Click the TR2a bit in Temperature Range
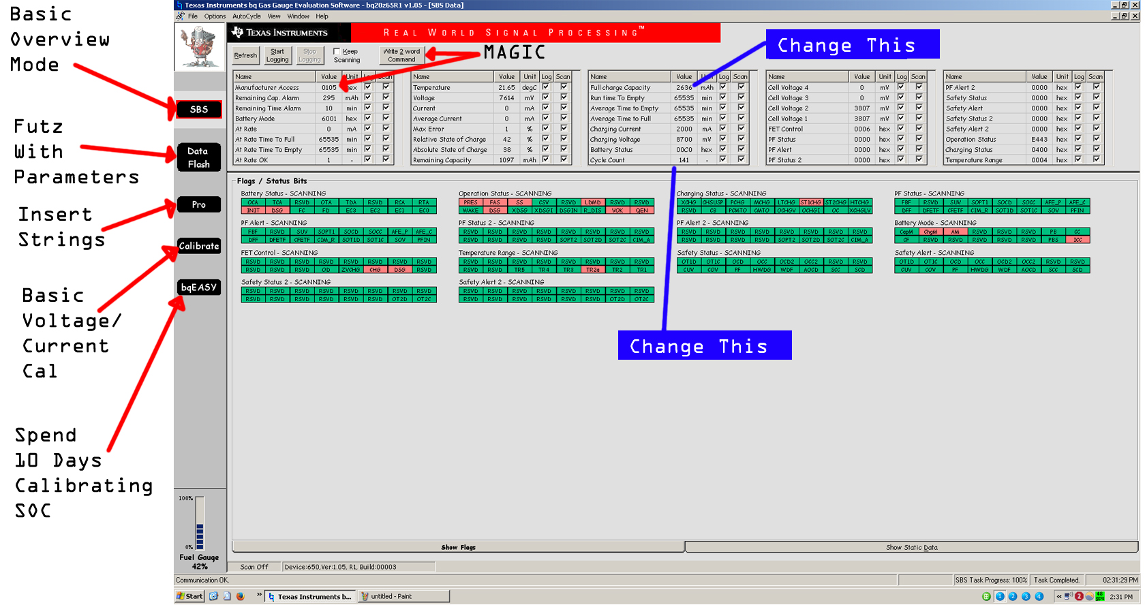The image size is (1145, 605). point(592,270)
